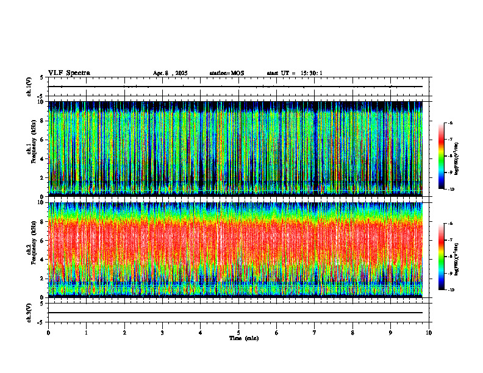
Task: Click time axis tick label "0"
Action: click(48, 333)
